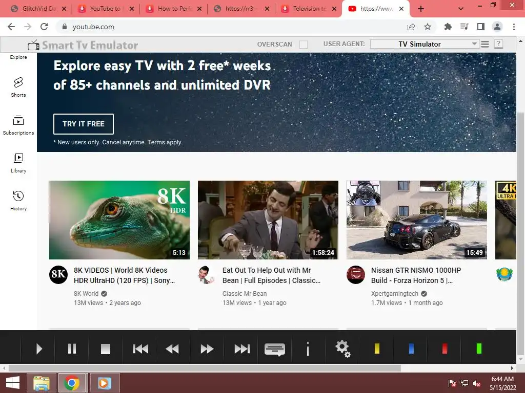Image resolution: width=525 pixels, height=393 pixels.
Task: Open Chrome extensions puzzle icon
Action: click(448, 27)
